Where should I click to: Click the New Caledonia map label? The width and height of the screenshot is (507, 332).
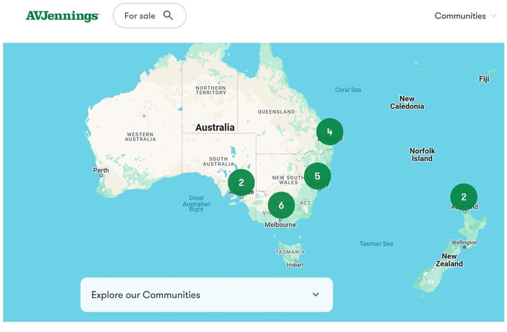click(x=407, y=102)
